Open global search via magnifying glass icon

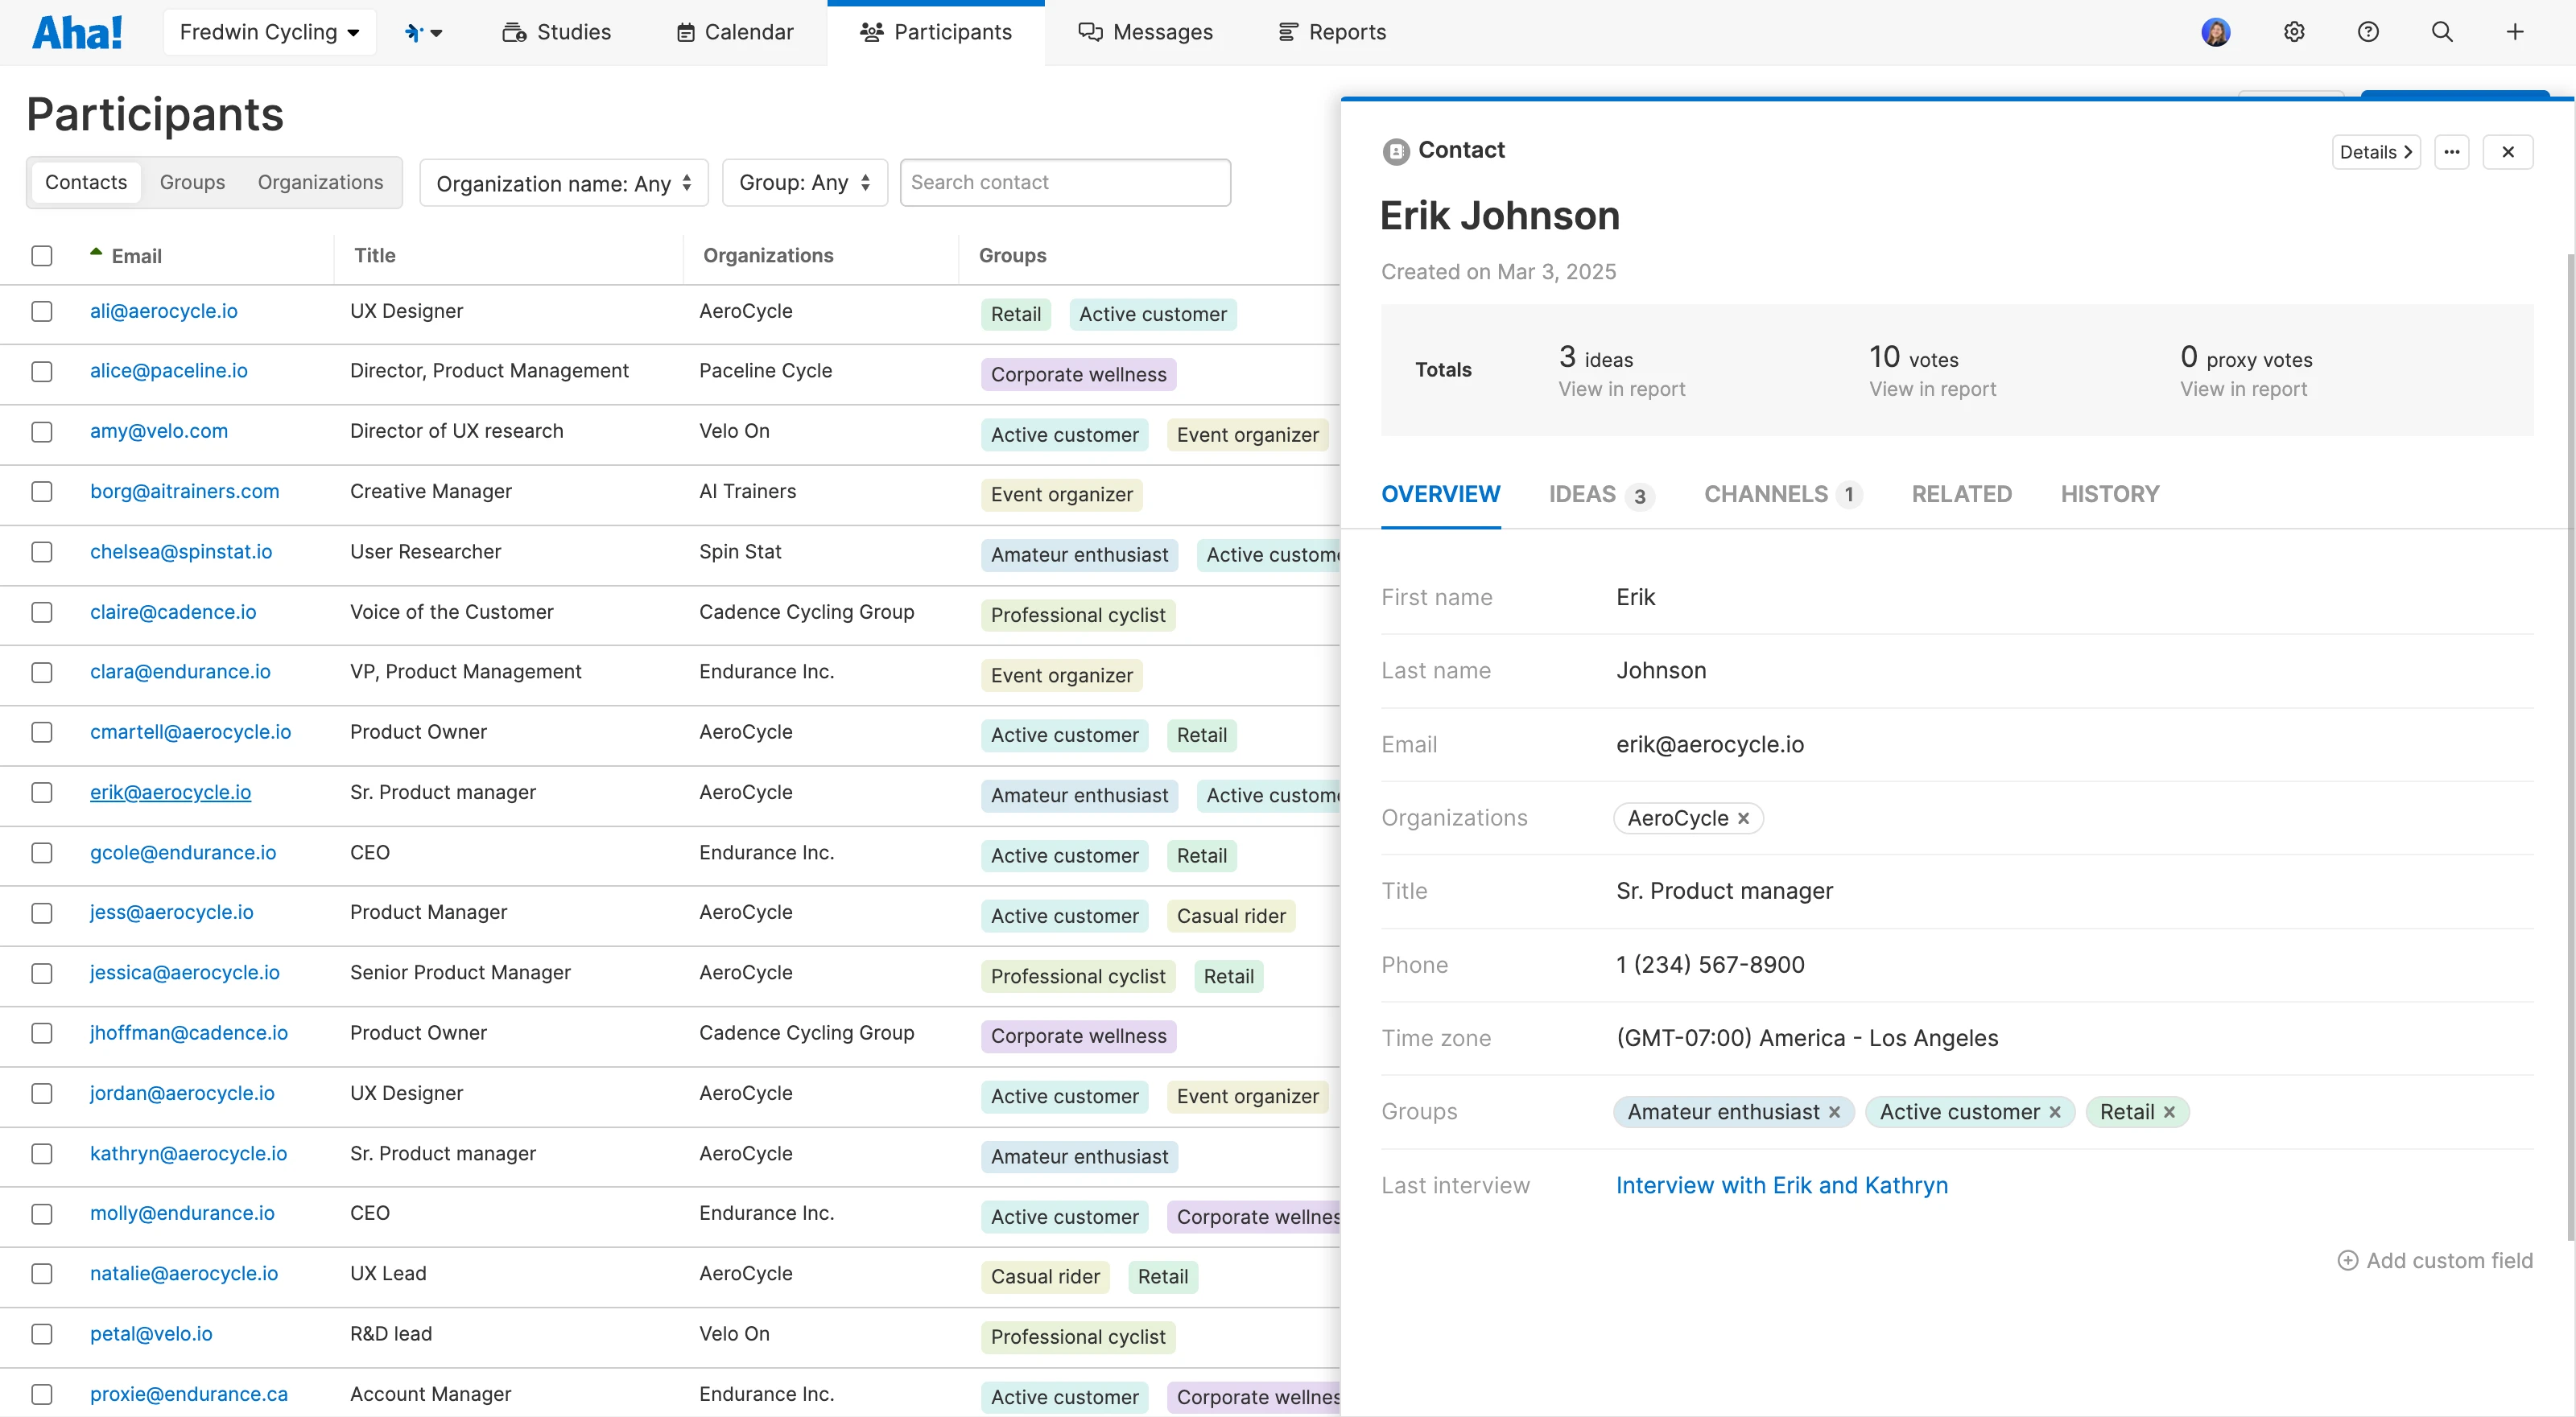[x=2441, y=31]
